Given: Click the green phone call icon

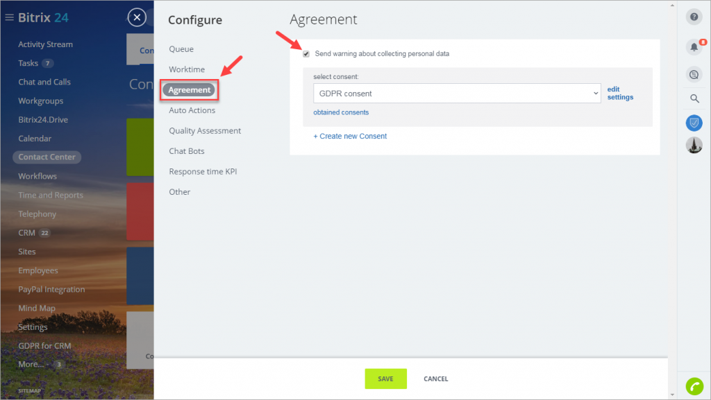Looking at the screenshot, I should (x=694, y=386).
